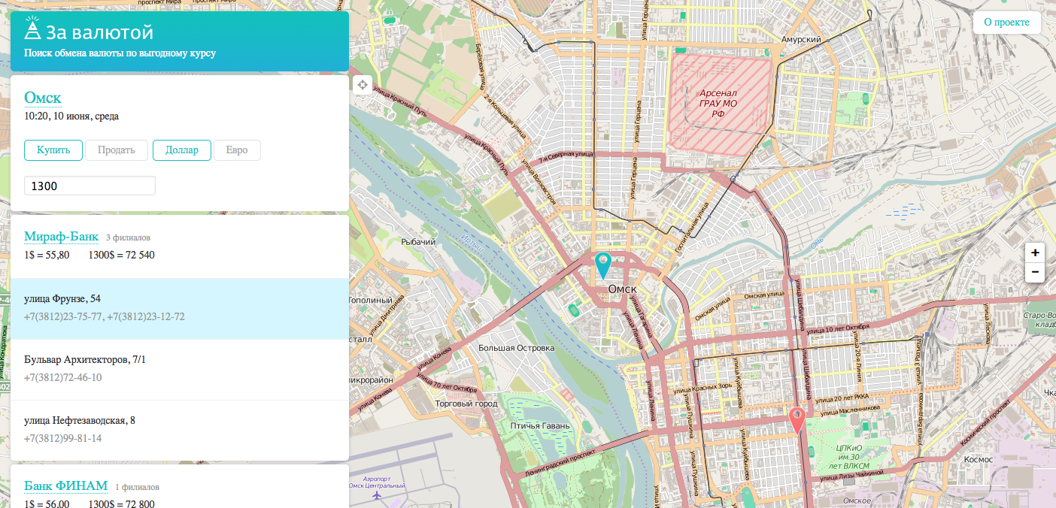Zoom out with the minus map button
Viewport: 1056px width, 508px height.
pos(1035,272)
